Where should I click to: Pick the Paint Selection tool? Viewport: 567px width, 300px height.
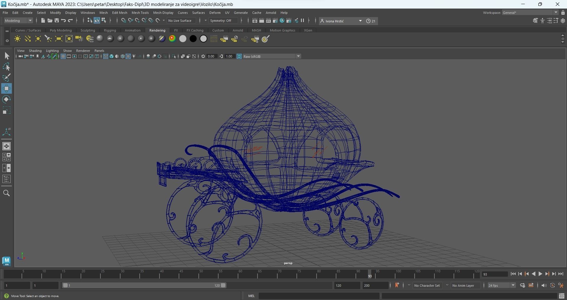point(6,78)
